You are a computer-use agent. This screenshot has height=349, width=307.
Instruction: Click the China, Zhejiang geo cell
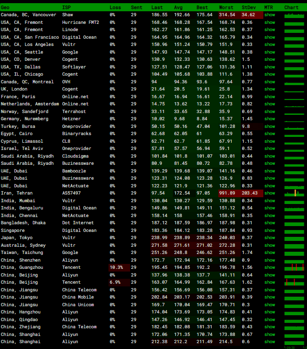(x=20, y=327)
